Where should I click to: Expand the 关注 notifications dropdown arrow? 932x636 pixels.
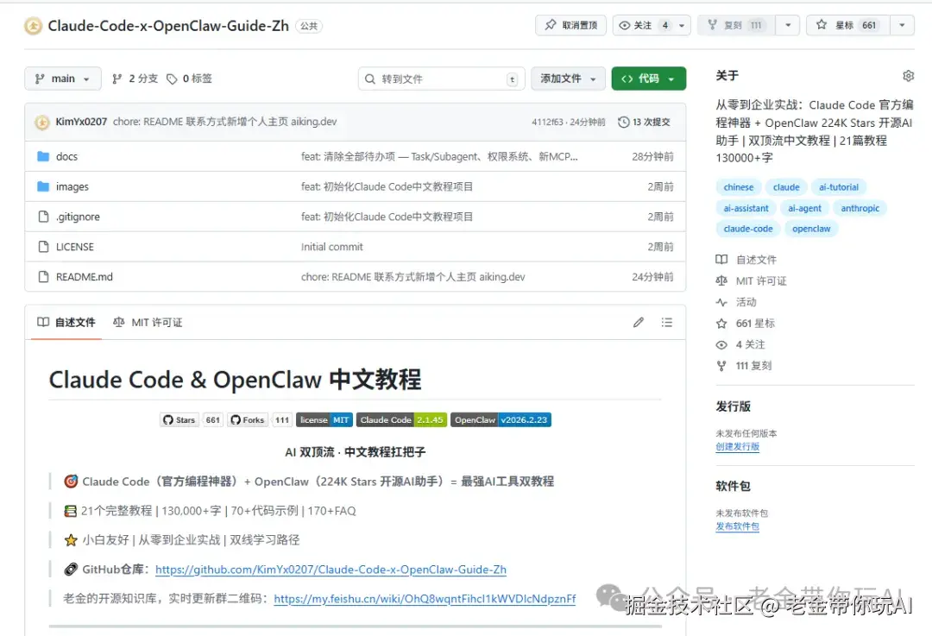(x=682, y=26)
